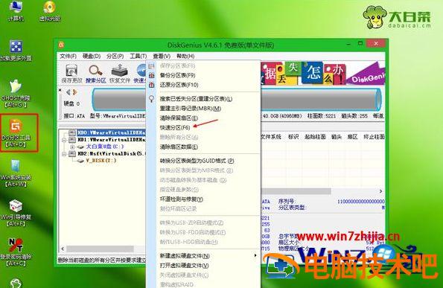Click the backup icon beside 备份分区表(F9)
Image resolution: width=443 pixels, height=288 pixels.
[x=152, y=75]
